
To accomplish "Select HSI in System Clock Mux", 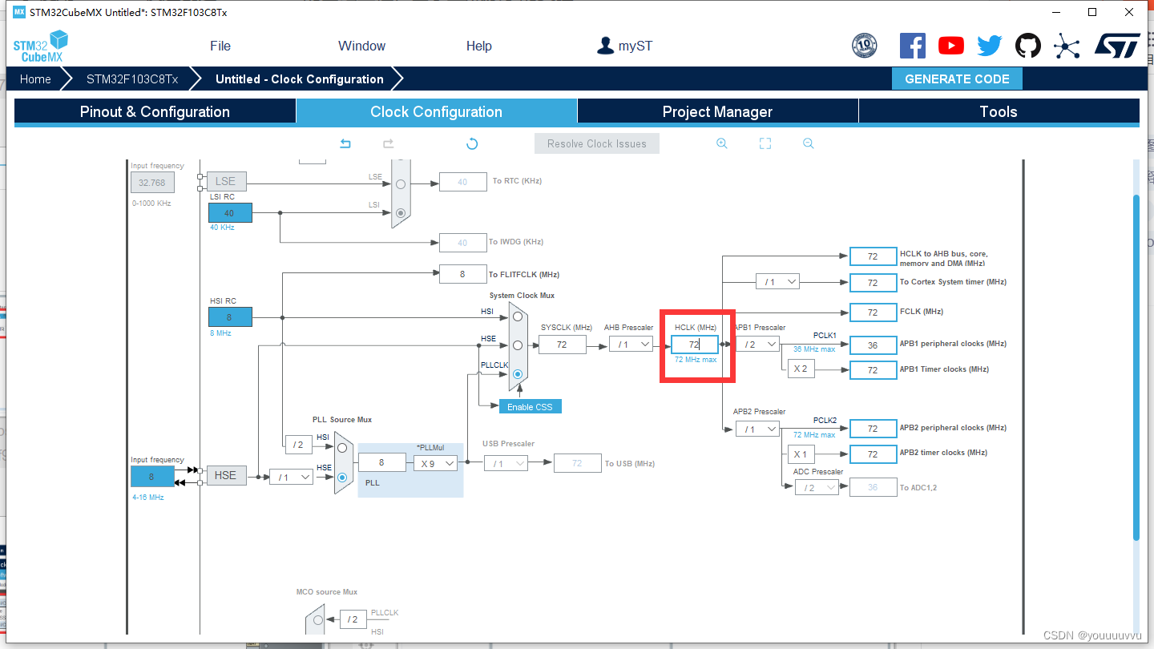I will coord(518,316).
